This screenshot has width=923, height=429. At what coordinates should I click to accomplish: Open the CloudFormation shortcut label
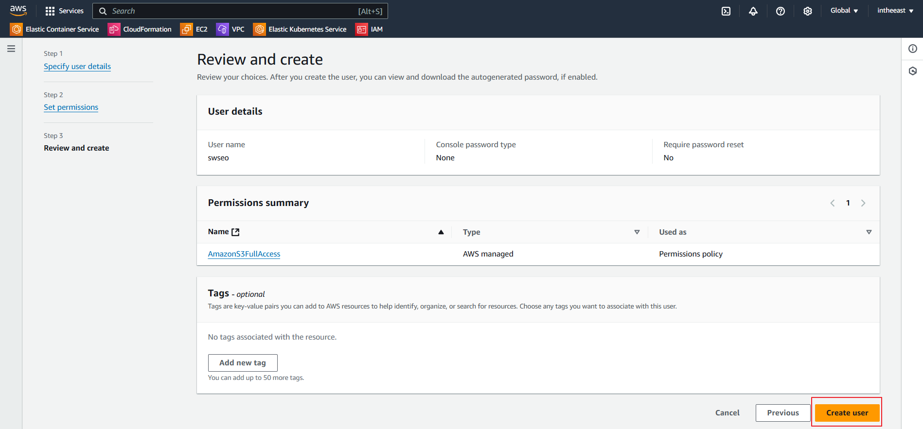[x=147, y=29]
